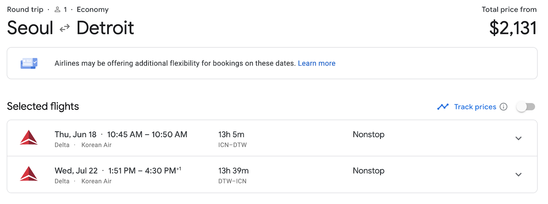Click the Delta logo on Jun 18 flight
Screen dimensions: 548x204
click(29, 137)
